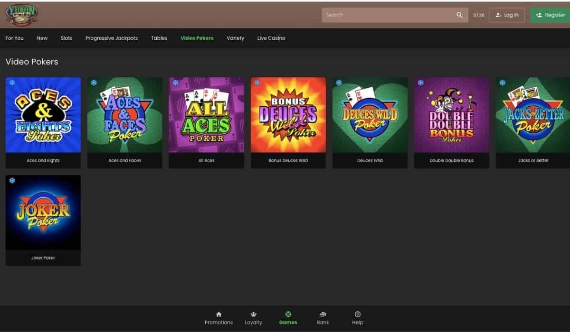The height and width of the screenshot is (332, 570).
Task: Open the Slots category
Action: coord(66,38)
